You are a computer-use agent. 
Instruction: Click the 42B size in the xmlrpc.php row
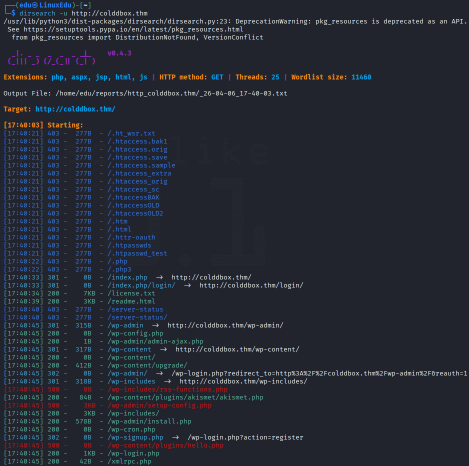tap(85, 461)
